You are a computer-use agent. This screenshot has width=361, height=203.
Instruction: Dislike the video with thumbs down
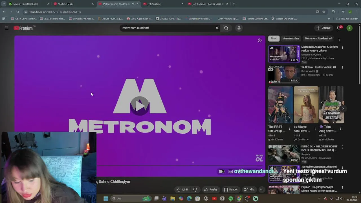[x=195, y=189]
